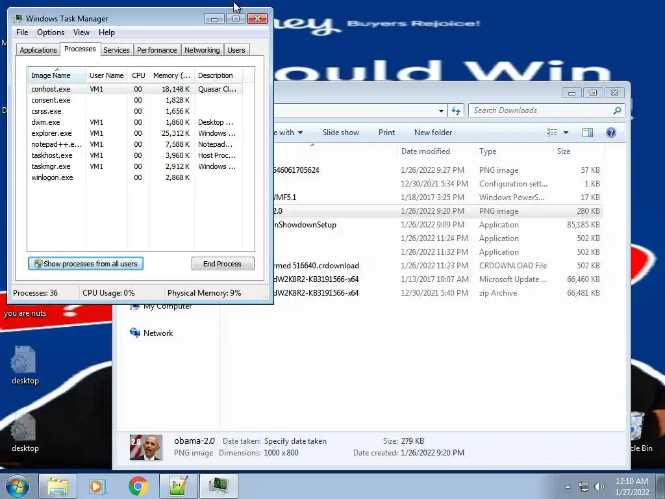Image resolution: width=665 pixels, height=499 pixels.
Task: Select the shield icon on Show processes button
Action: coord(38,264)
